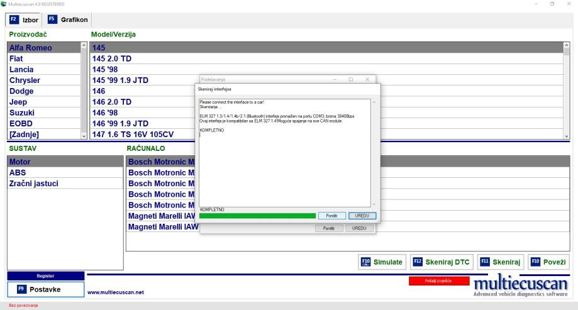Confirm scan dialog with front UREDU button
This screenshot has height=310, width=578.
362,216
